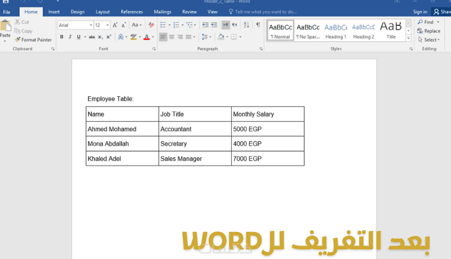Image resolution: width=451 pixels, height=259 pixels.
Task: Sort the selection with A-Z icon
Action: coord(246,25)
